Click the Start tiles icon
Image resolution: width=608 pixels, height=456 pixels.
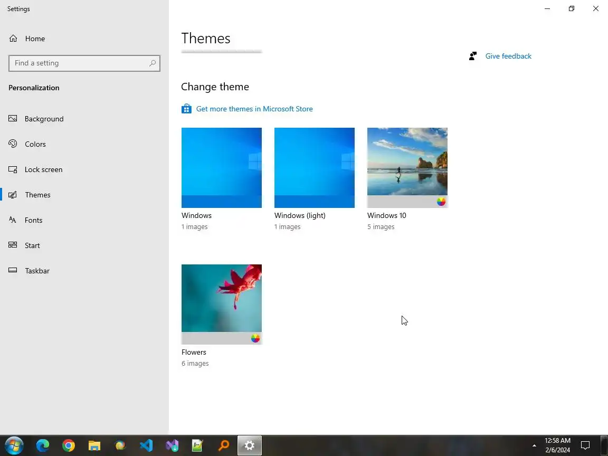pos(13,245)
